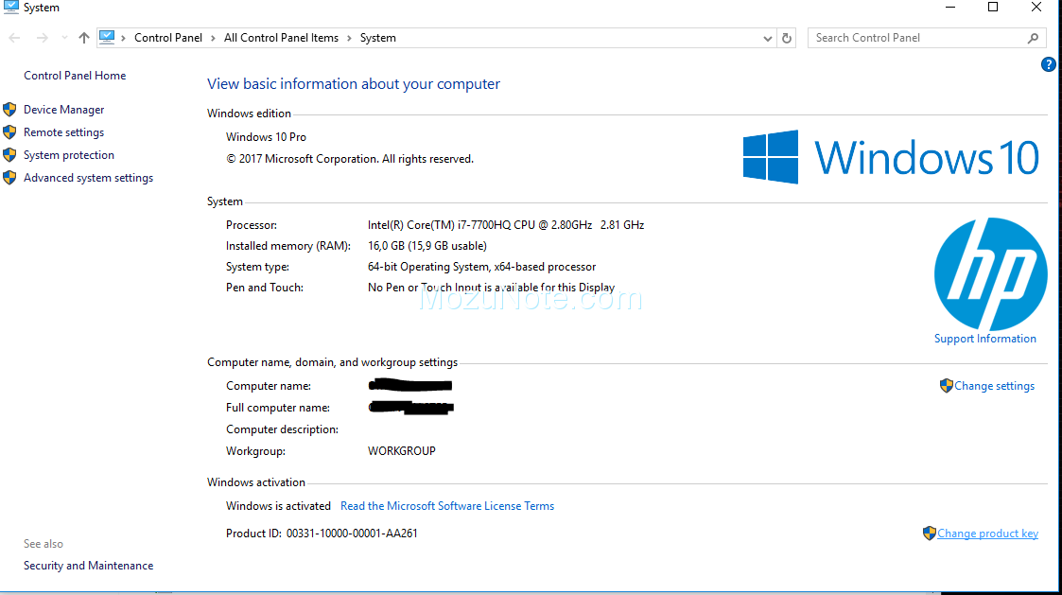Refresh the System page
Viewport: 1062px width, 595px height.
(787, 38)
